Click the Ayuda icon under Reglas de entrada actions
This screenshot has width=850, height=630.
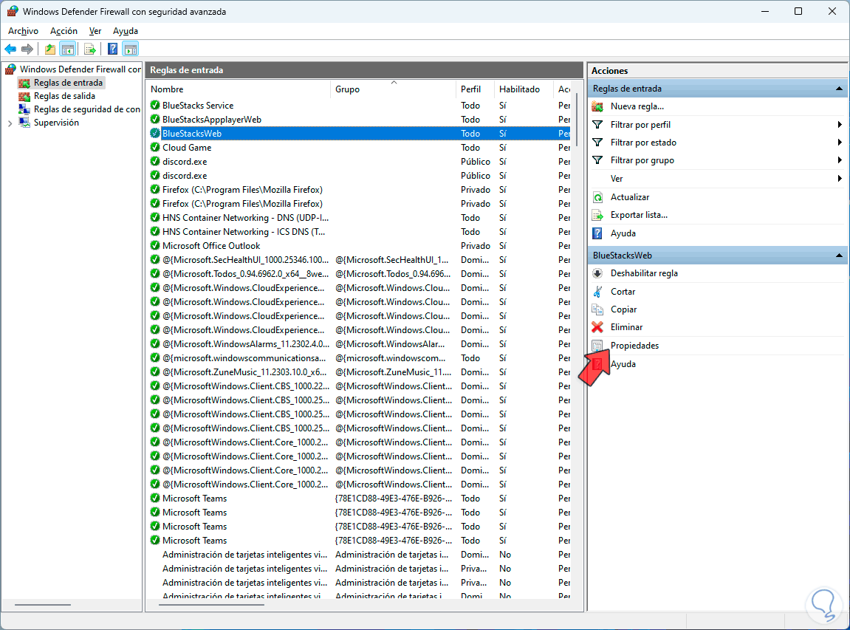pyautogui.click(x=597, y=233)
